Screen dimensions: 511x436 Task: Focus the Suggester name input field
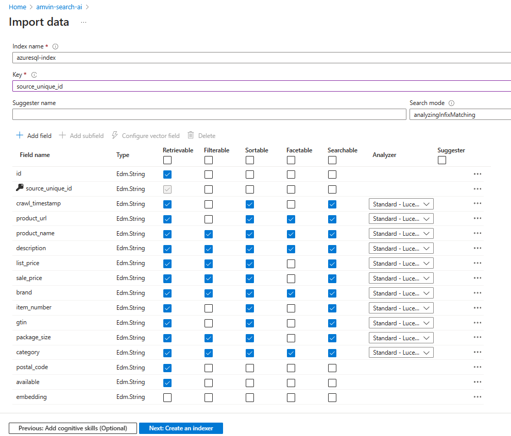209,115
